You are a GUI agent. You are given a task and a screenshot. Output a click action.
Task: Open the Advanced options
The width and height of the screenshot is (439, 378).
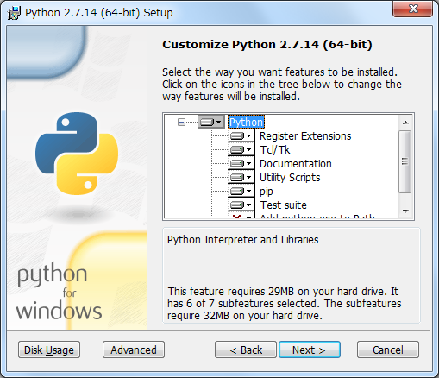click(x=134, y=350)
